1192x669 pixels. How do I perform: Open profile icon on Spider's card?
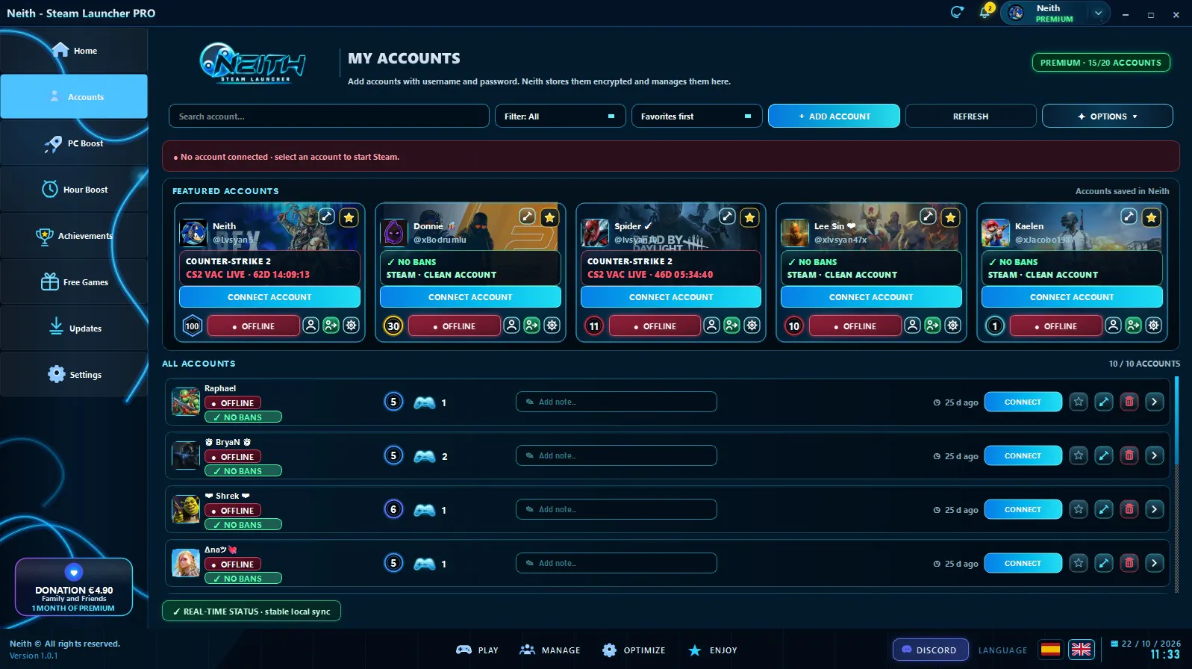click(712, 326)
